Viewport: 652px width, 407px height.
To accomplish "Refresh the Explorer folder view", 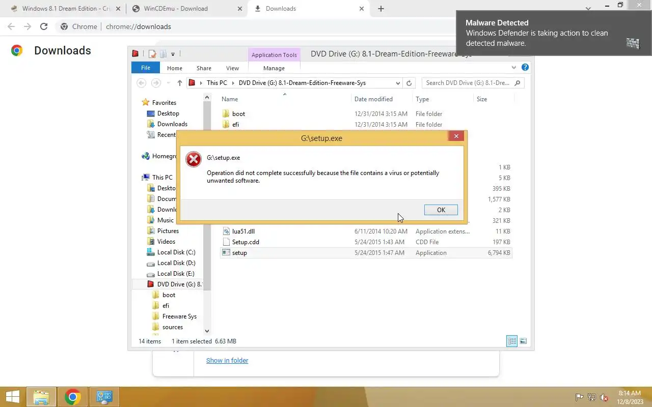I will point(409,83).
